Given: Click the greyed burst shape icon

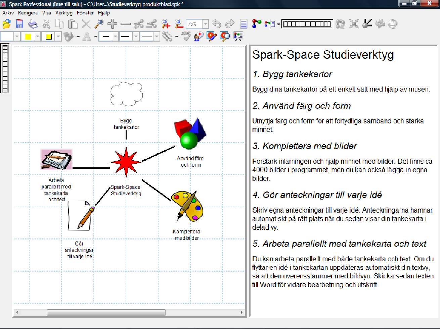Looking at the screenshot, I should (x=380, y=24).
